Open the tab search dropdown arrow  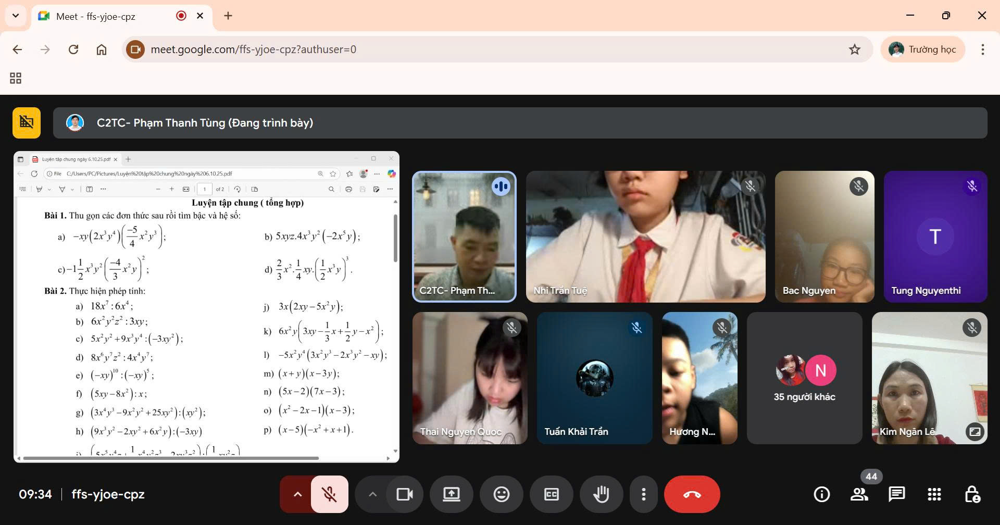(x=16, y=16)
